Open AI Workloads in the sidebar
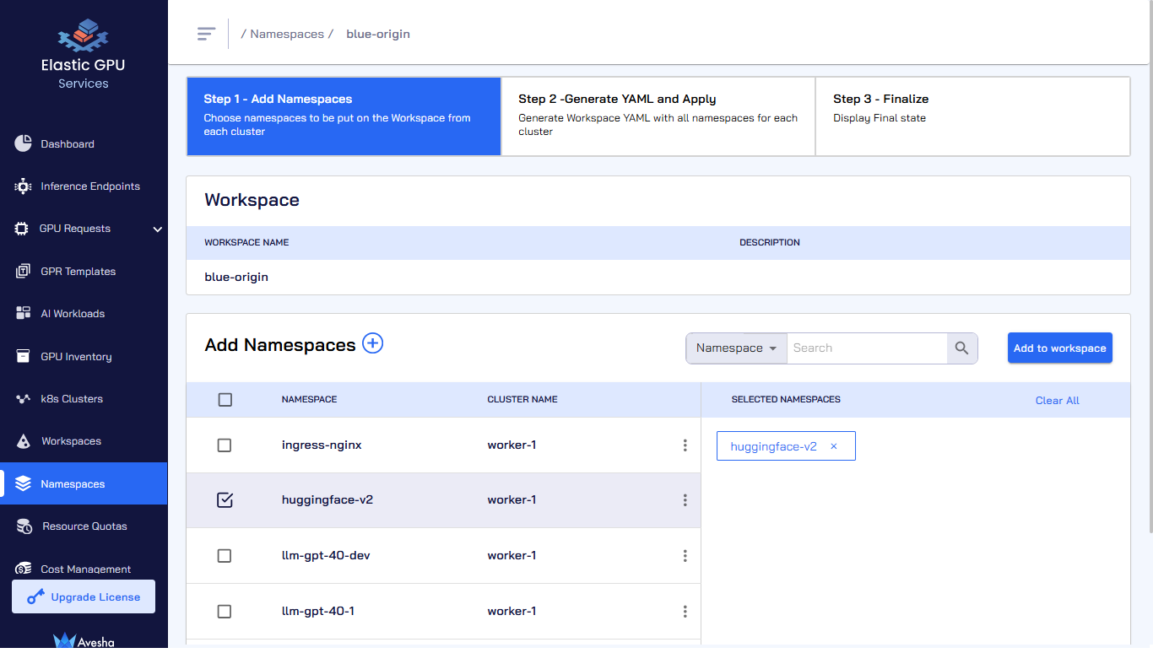 (x=84, y=314)
